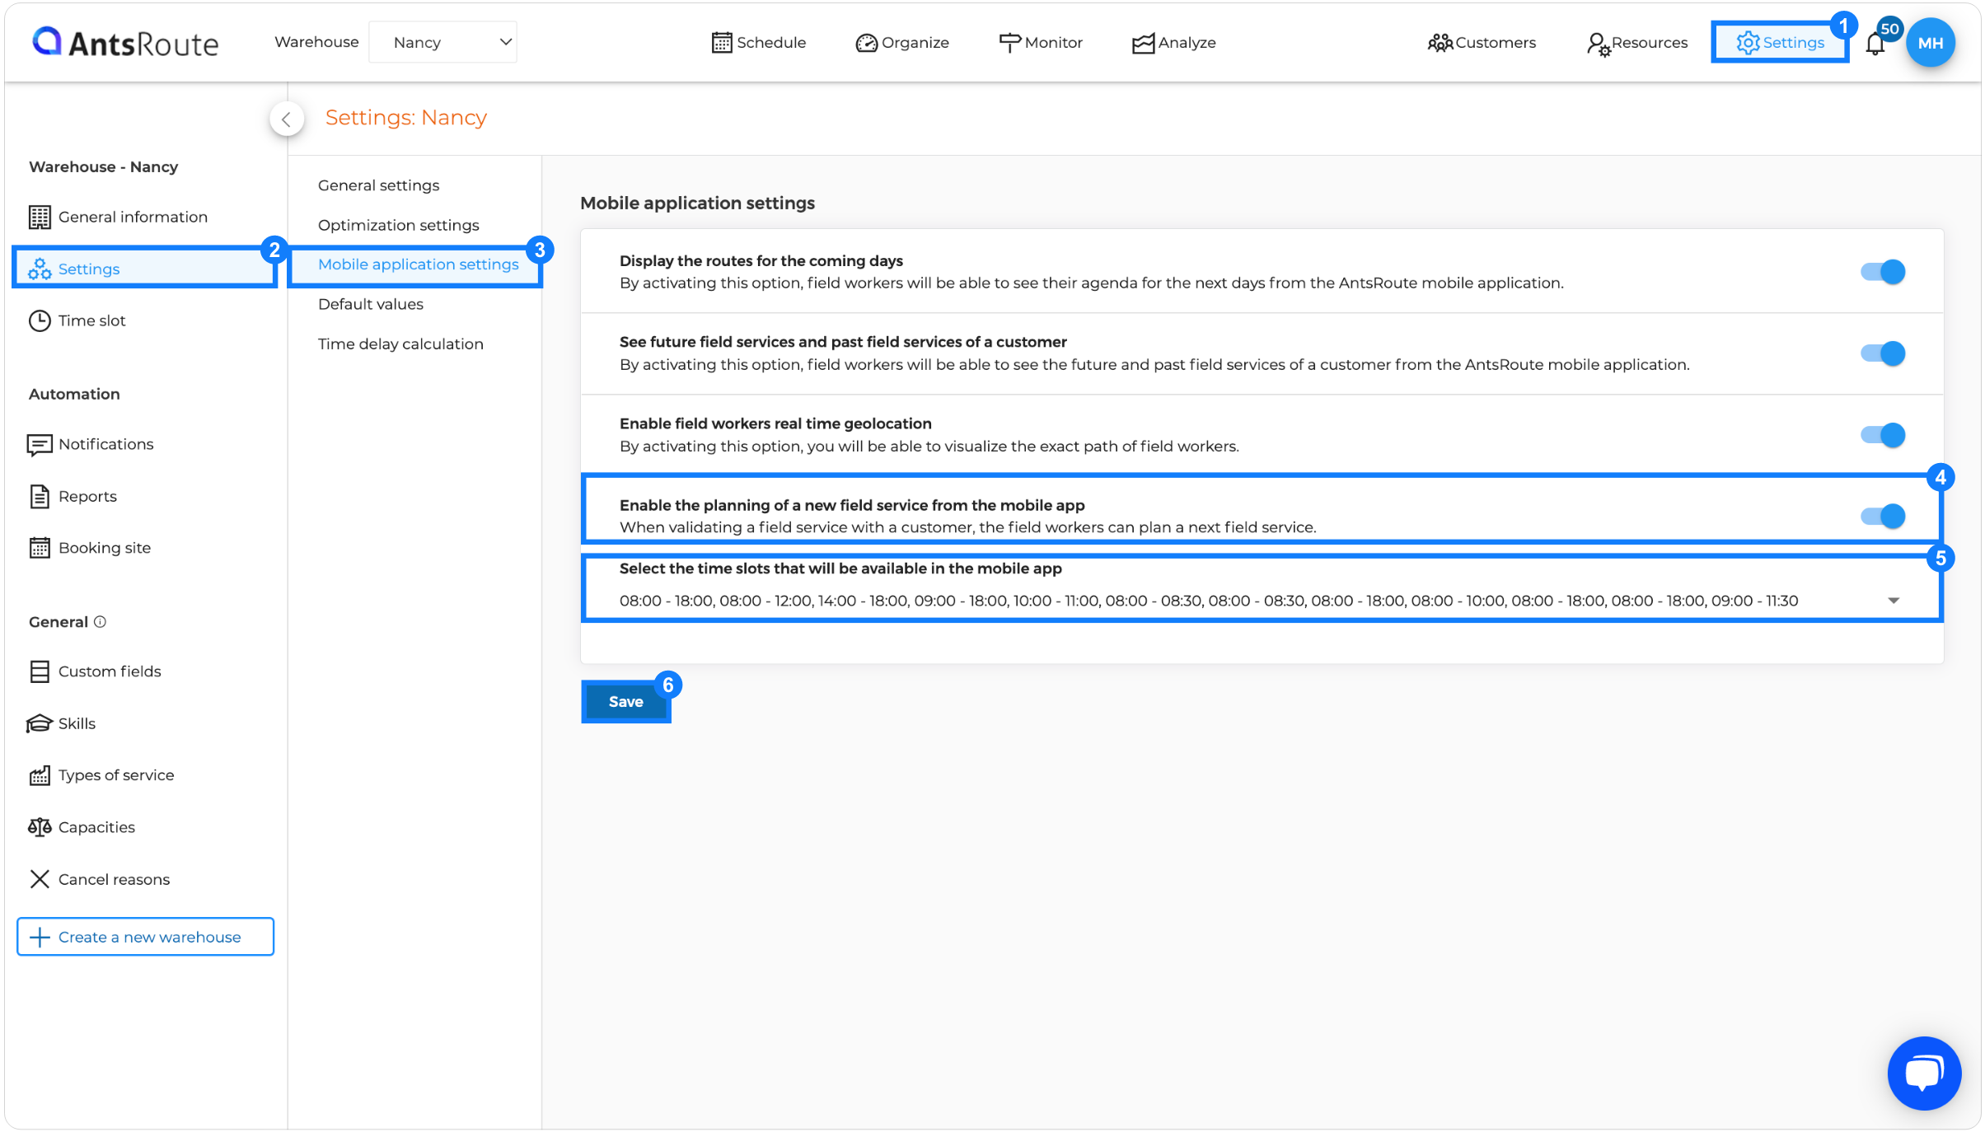Image resolution: width=1985 pixels, height=1132 pixels.
Task: Click the Resources person-gear icon
Action: pyautogui.click(x=1598, y=44)
